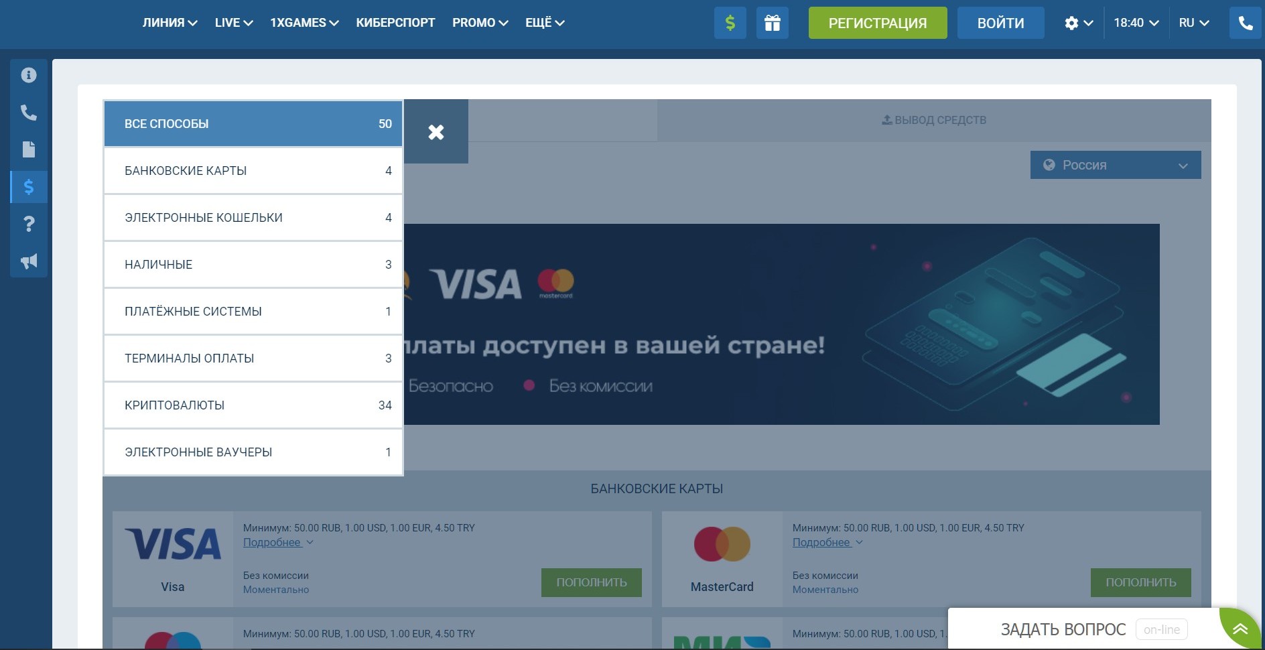
Task: Click the ВОЙТИ login button
Action: tap(1000, 23)
